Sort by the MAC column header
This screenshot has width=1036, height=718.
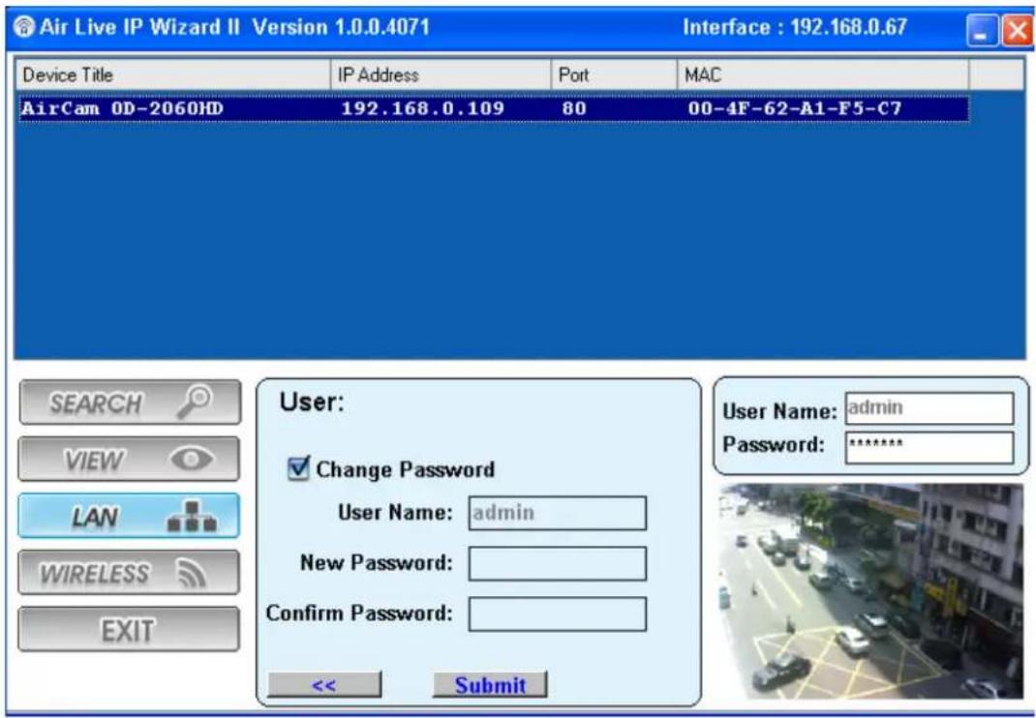click(x=823, y=75)
